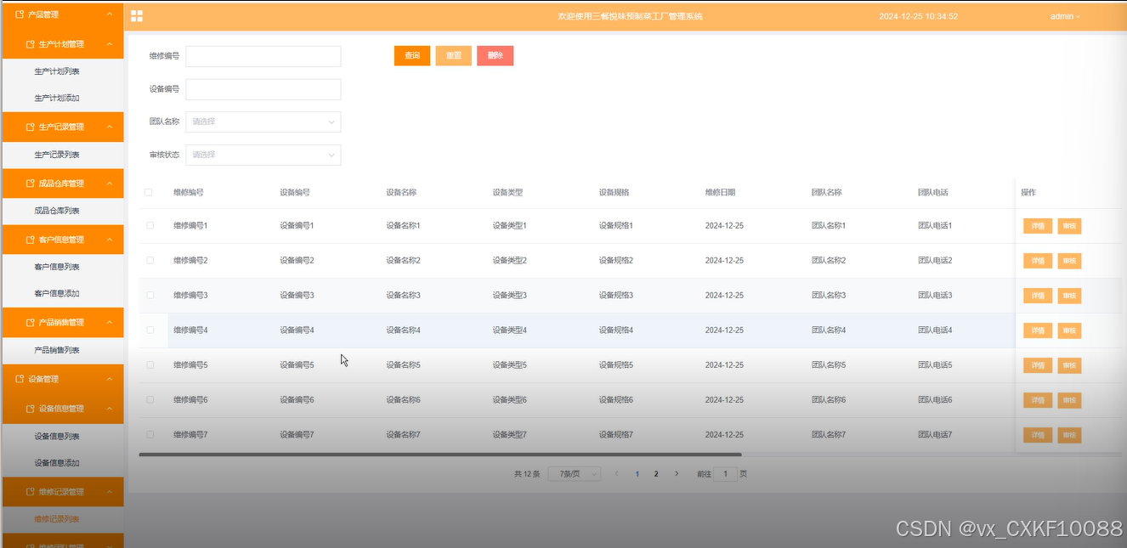This screenshot has width=1127, height=548.
Task: Collapse the 设备信息管理 submenu chevron
Action: (109, 409)
